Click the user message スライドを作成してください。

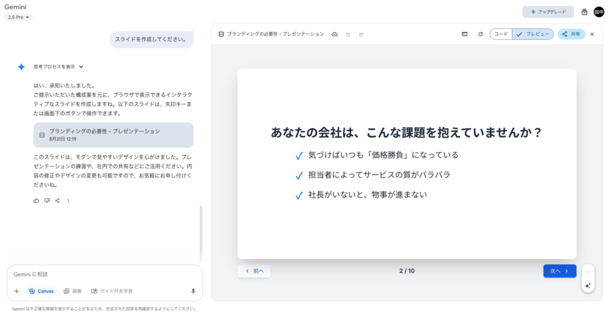152,39
